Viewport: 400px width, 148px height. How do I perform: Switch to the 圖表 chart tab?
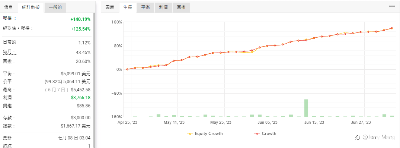point(110,7)
